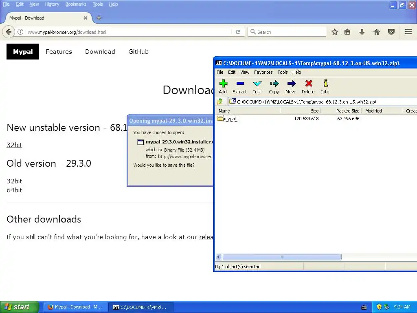Show bookmarks list icon in browser toolbar
This screenshot has height=313, width=417.
coord(347,32)
